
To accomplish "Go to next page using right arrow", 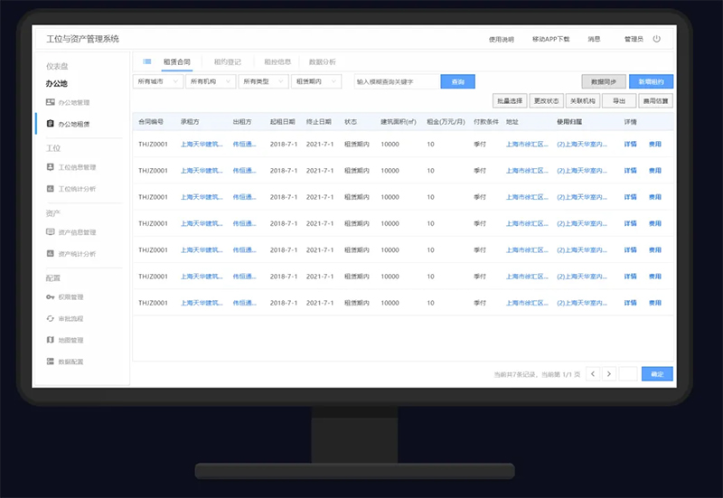I will (610, 373).
